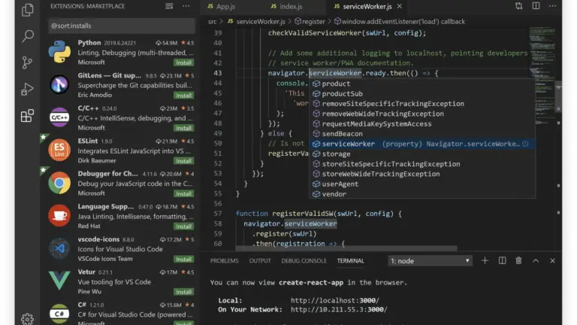Click the GitLens extension icon

point(59,84)
